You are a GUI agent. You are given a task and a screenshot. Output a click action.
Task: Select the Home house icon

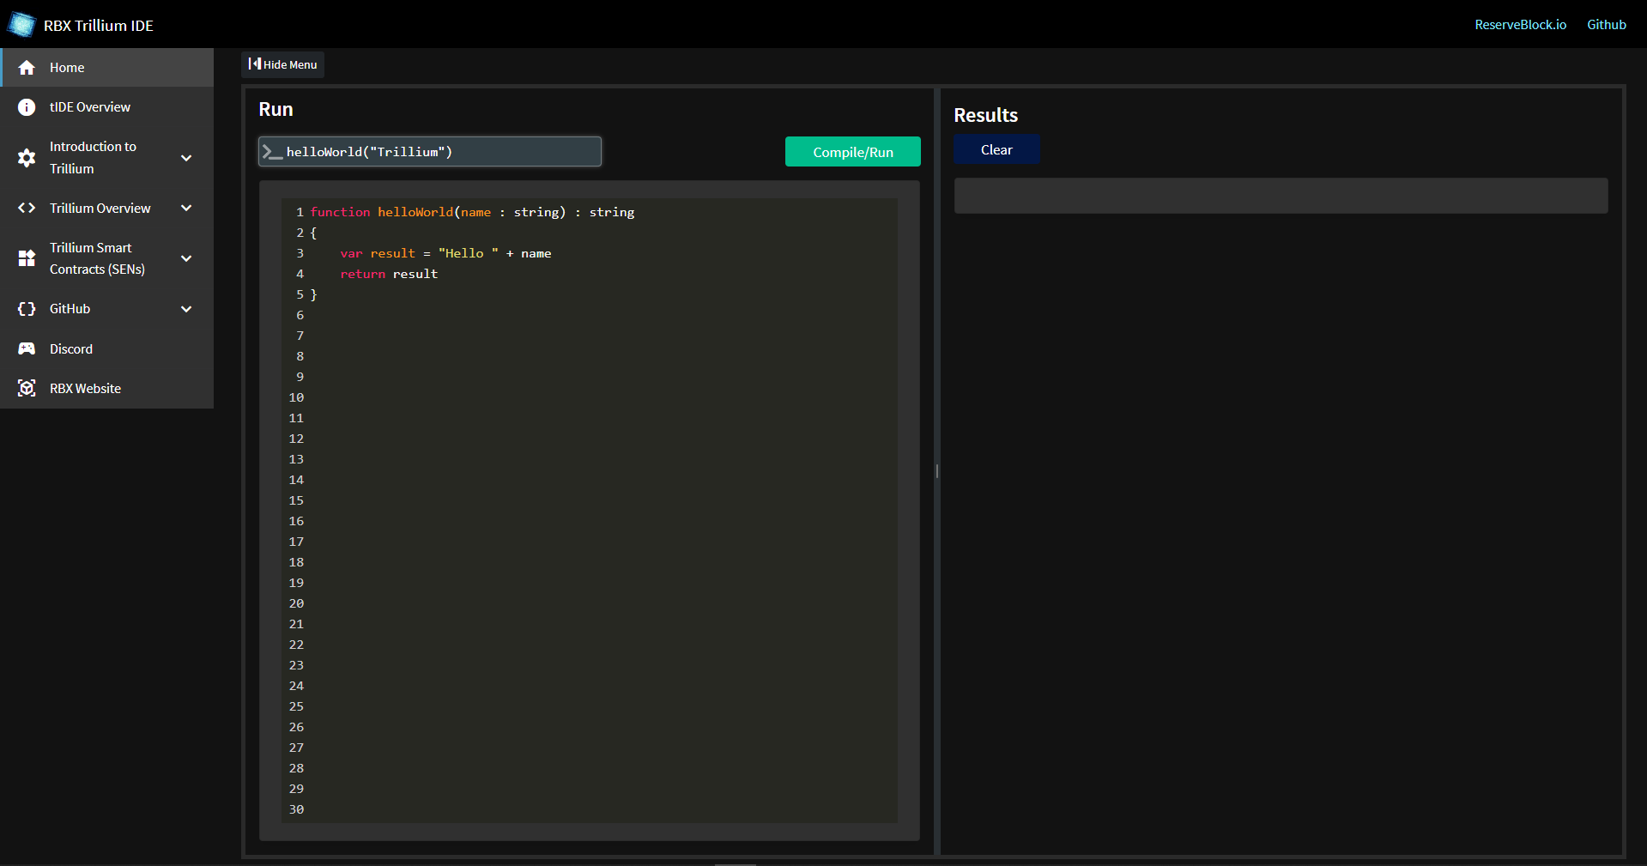27,67
